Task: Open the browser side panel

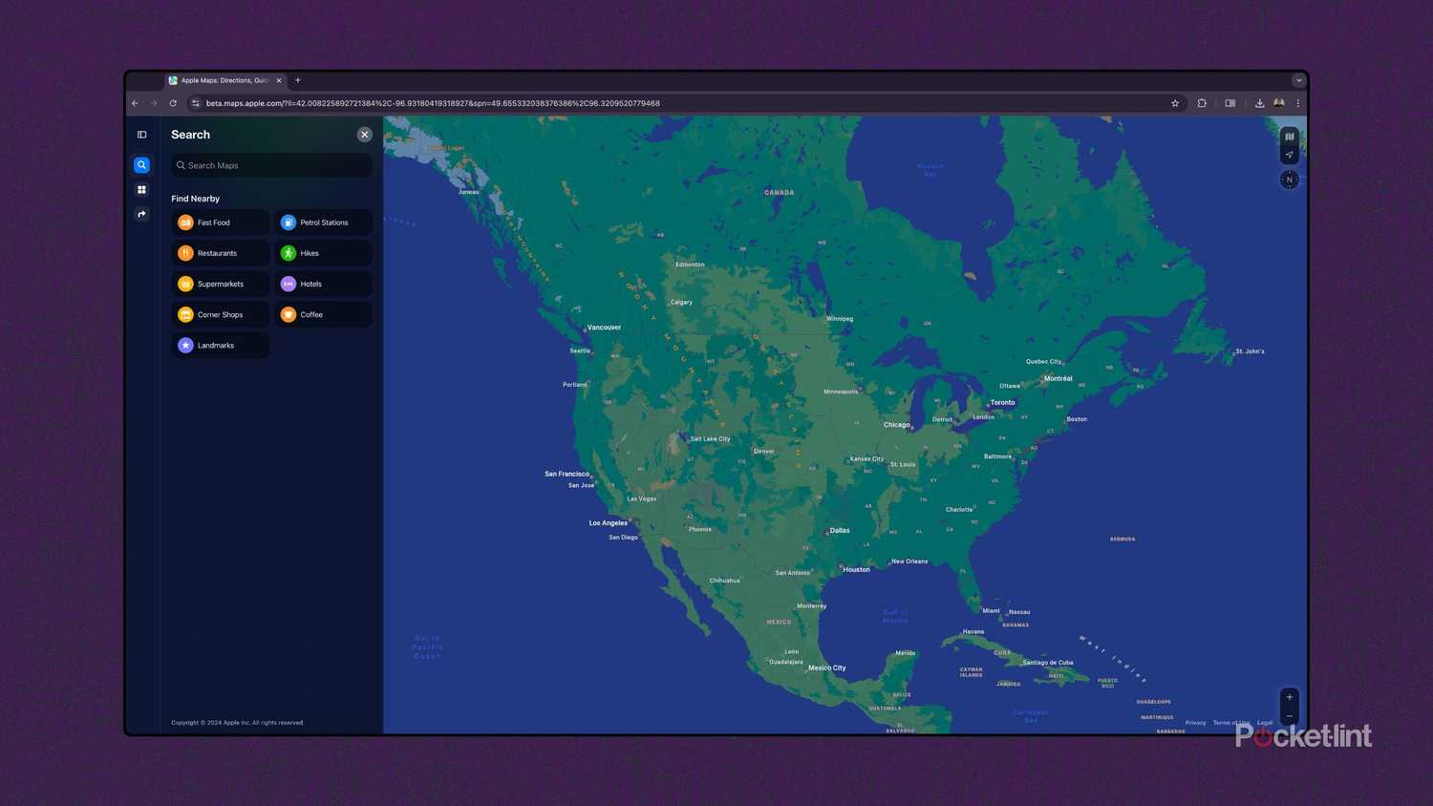Action: point(1230,103)
